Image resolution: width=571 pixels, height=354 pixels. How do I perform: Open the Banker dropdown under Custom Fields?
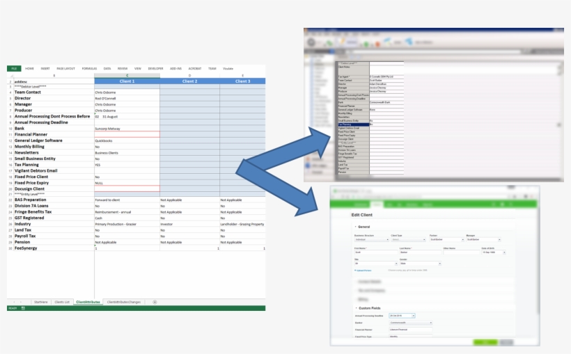411,323
